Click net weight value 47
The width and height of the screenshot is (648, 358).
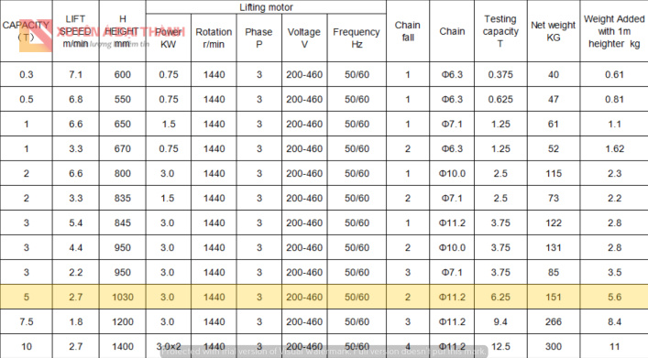(554, 100)
